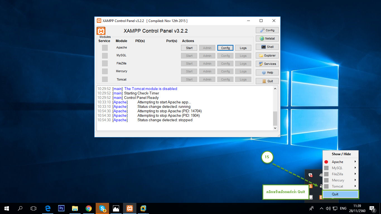Open the People icon in the taskbar

coord(312,208)
